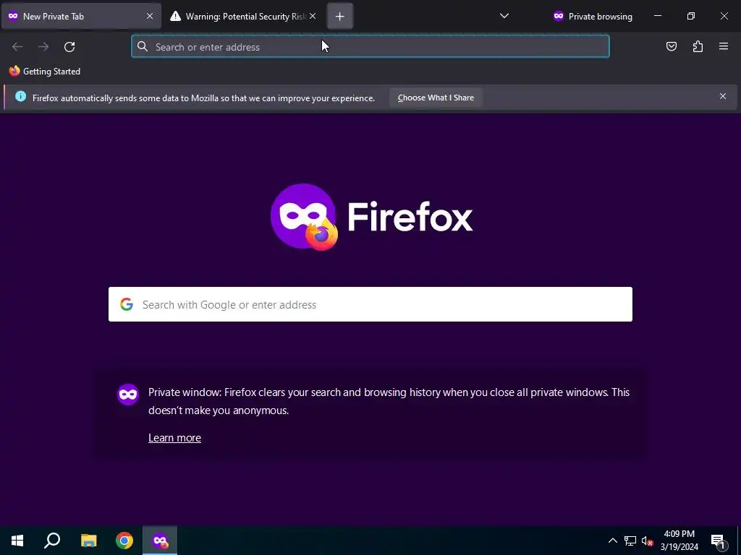Restore down the Firefox window
This screenshot has width=741, height=555.
[691, 16]
